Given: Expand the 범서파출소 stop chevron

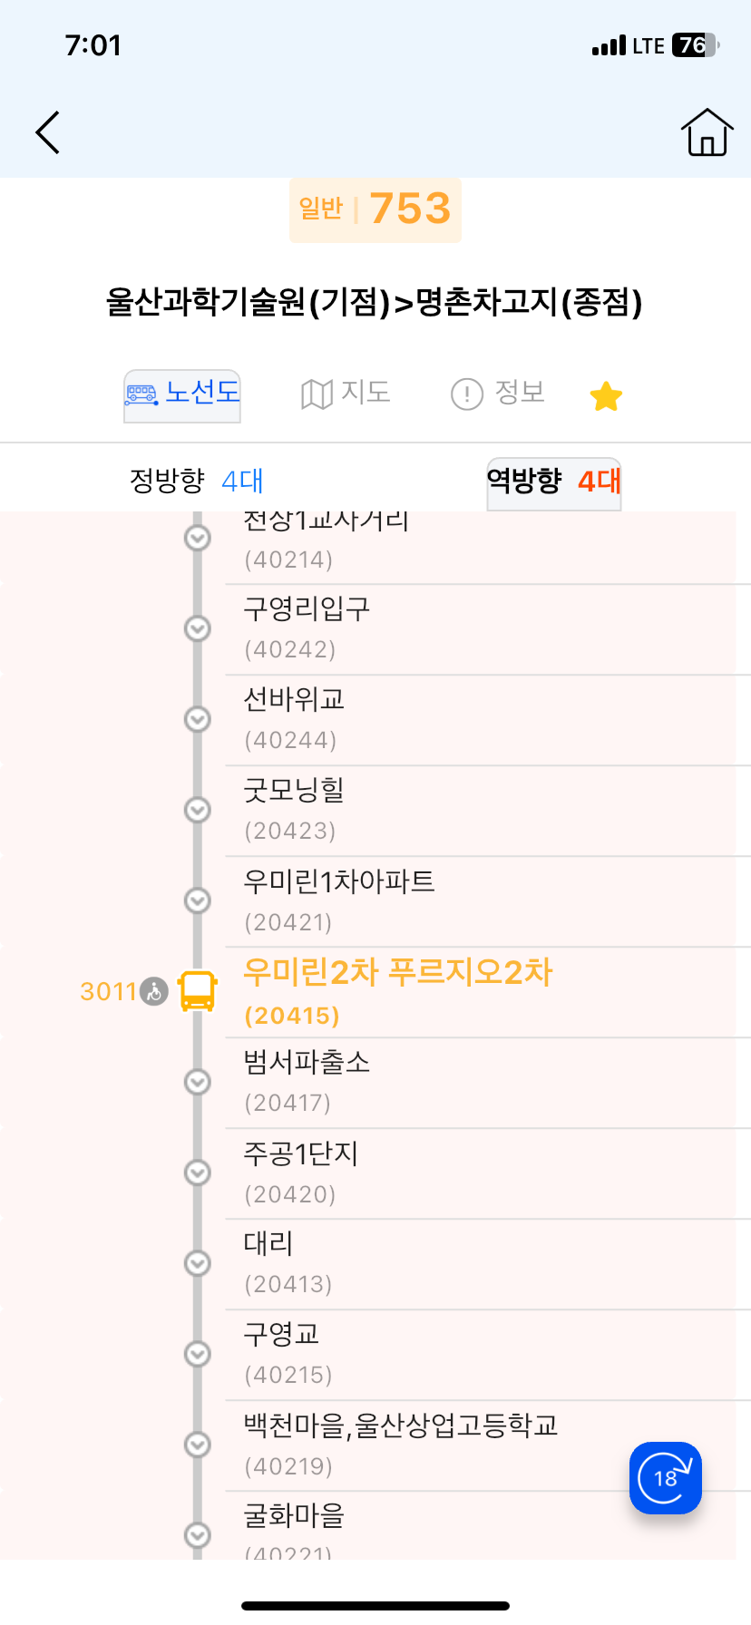Looking at the screenshot, I should [198, 1082].
